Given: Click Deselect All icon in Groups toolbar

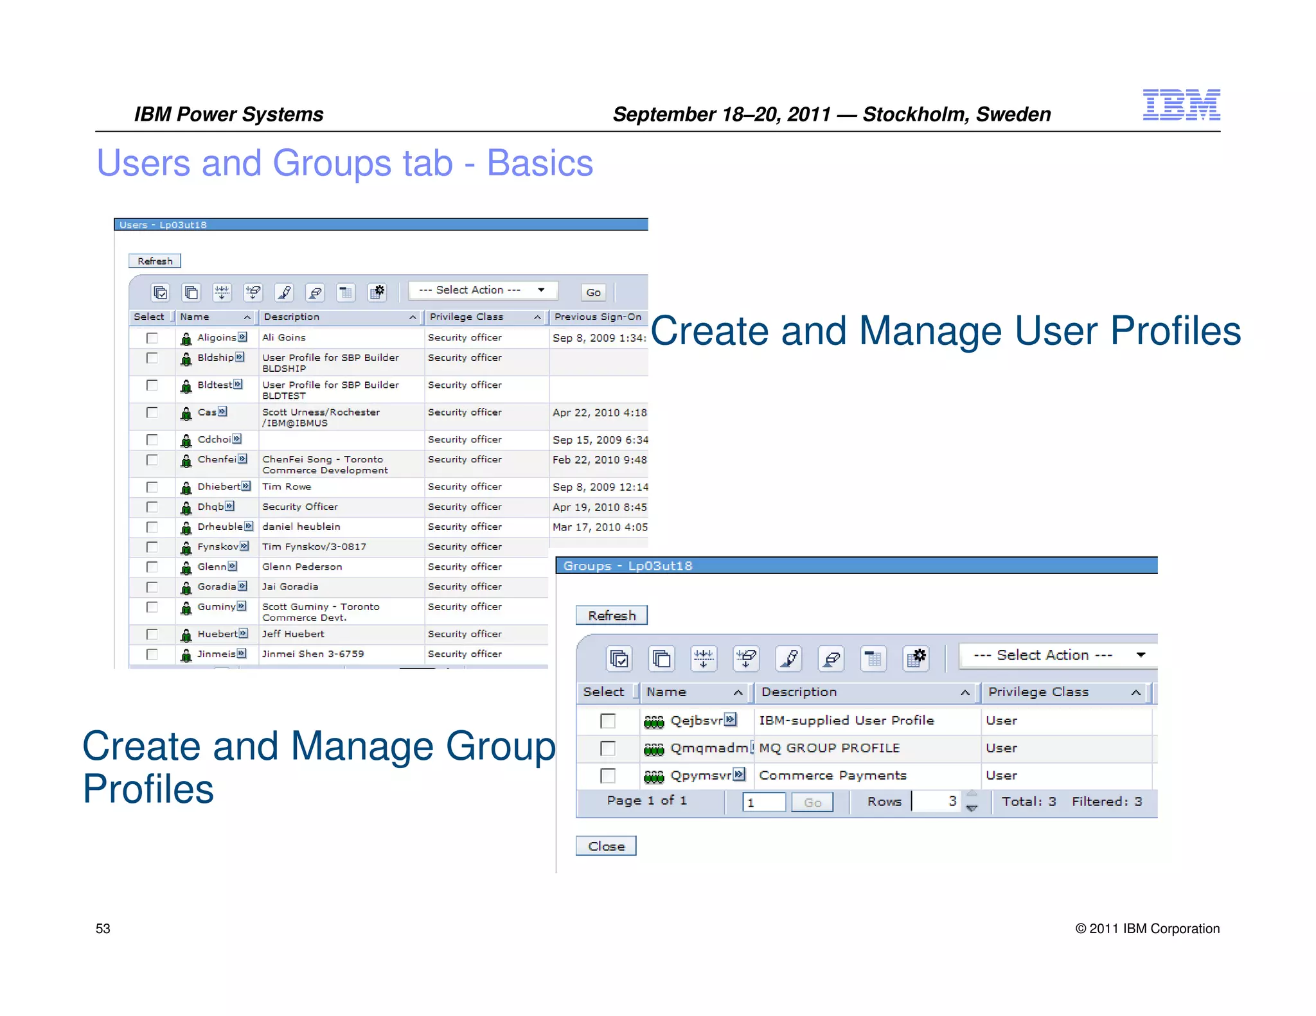Looking at the screenshot, I should click(662, 659).
